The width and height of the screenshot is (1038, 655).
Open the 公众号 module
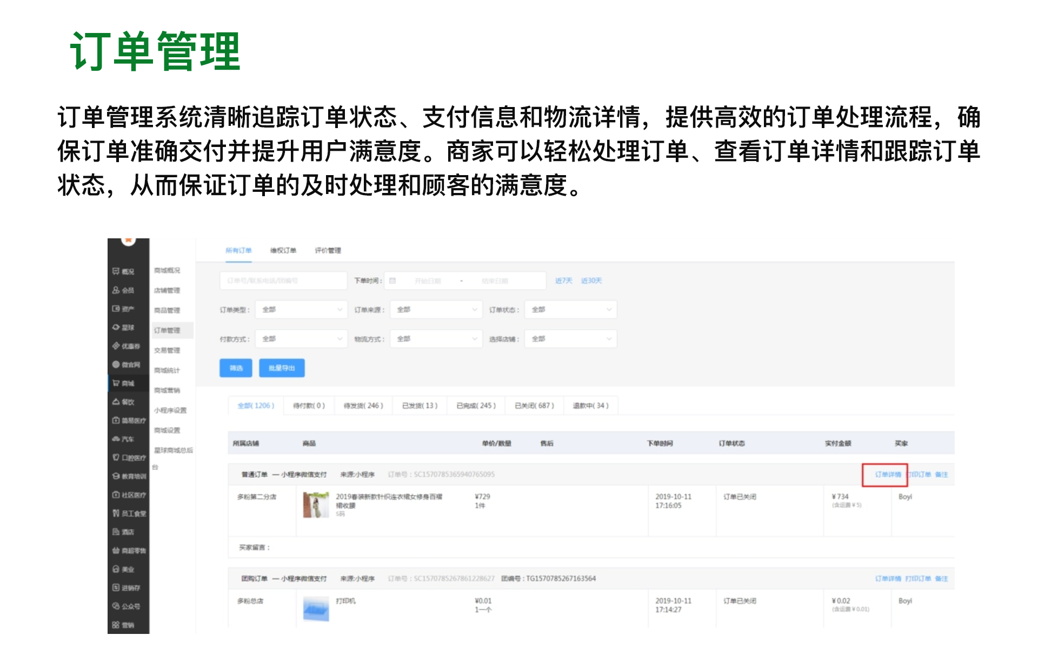pos(128,606)
